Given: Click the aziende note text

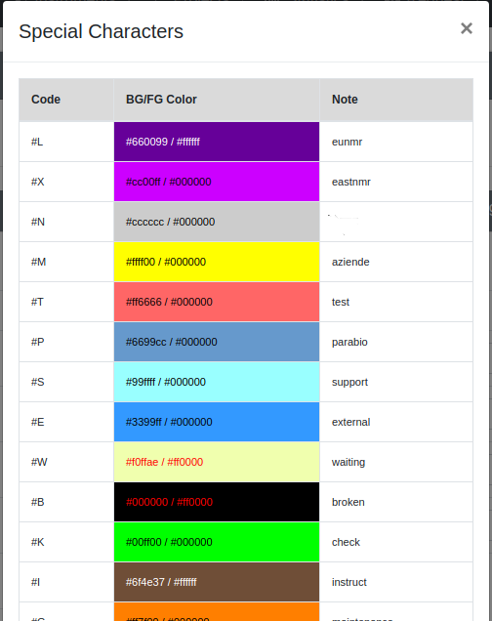Looking at the screenshot, I should pyautogui.click(x=350, y=262).
